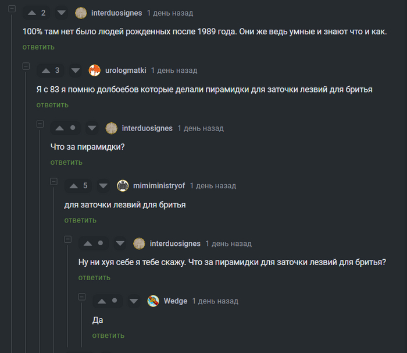Open urologmatki's avatar profile

(95, 70)
